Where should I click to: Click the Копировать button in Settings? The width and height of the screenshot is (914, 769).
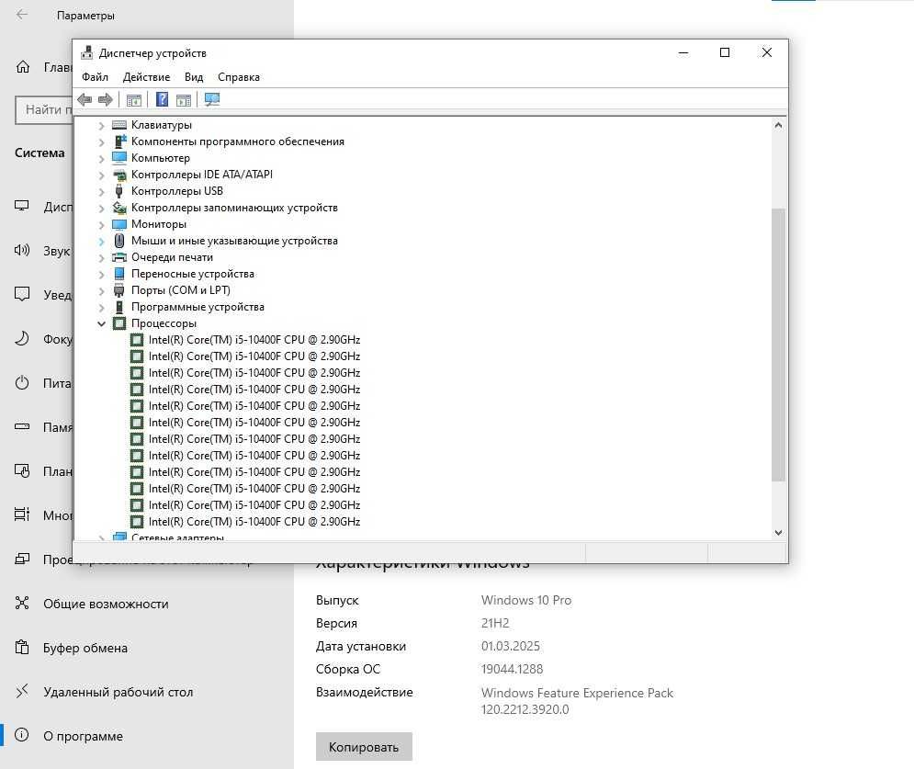point(364,747)
